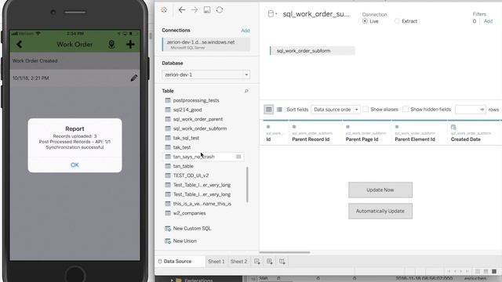Tap the back arrow in Work Order app
The width and height of the screenshot is (502, 282).
tap(19, 45)
